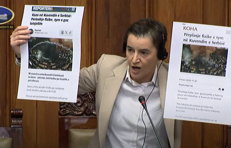
Task: Click the PARLIAMENT.RS watermark text
Action: pos(7,27)
